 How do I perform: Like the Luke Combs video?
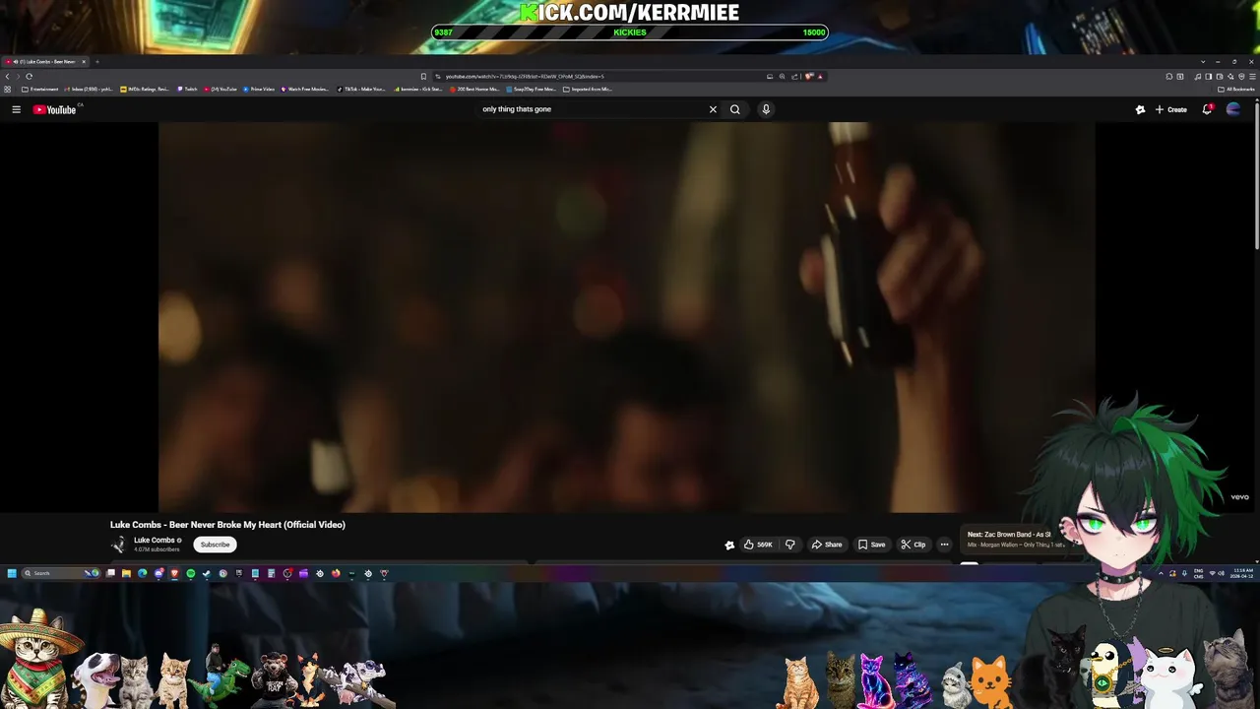tap(757, 545)
